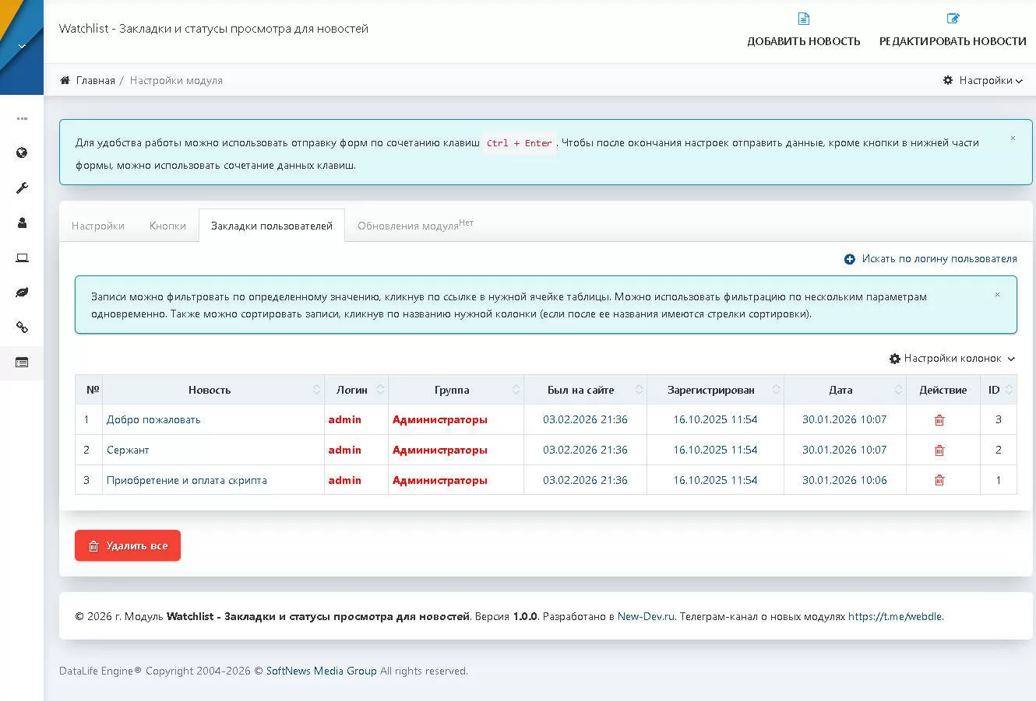Dismiss the Ctrl + Enter hint alert
1036x701 pixels.
pos(1013,138)
